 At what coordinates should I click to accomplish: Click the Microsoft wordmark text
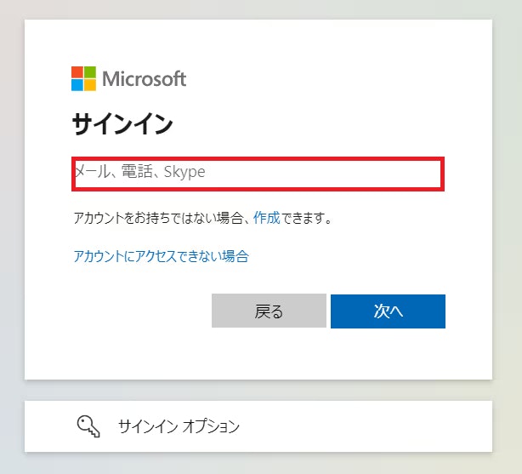[145, 79]
